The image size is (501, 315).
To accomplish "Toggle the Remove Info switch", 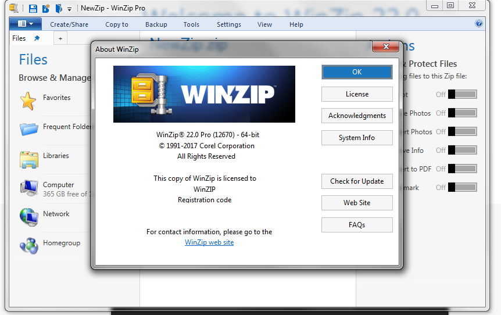I will tap(462, 150).
